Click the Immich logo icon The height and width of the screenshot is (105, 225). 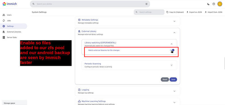[4, 4]
